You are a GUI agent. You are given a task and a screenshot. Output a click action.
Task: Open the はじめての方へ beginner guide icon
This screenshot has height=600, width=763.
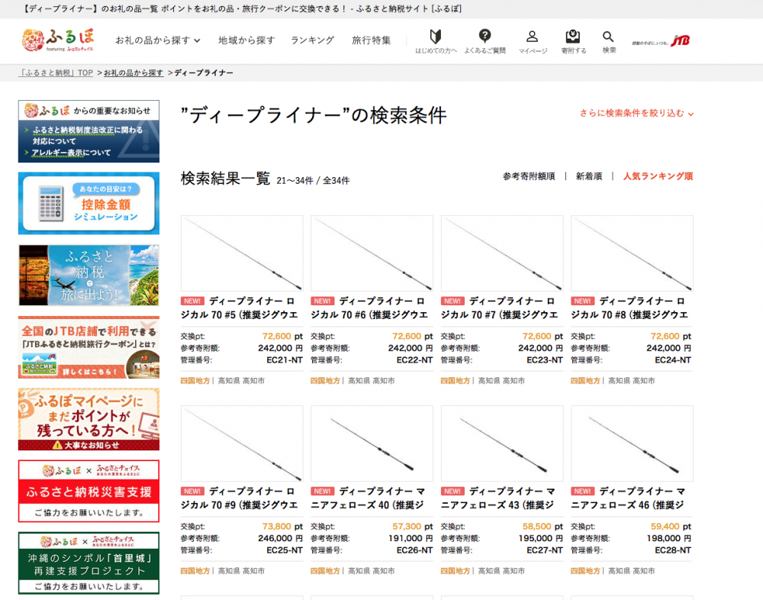pos(436,41)
